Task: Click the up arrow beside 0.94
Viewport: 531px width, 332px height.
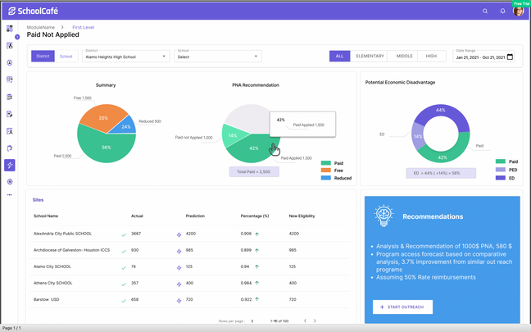Action: click(257, 266)
